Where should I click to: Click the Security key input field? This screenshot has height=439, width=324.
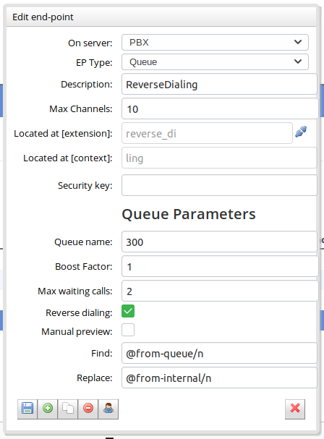click(x=219, y=185)
